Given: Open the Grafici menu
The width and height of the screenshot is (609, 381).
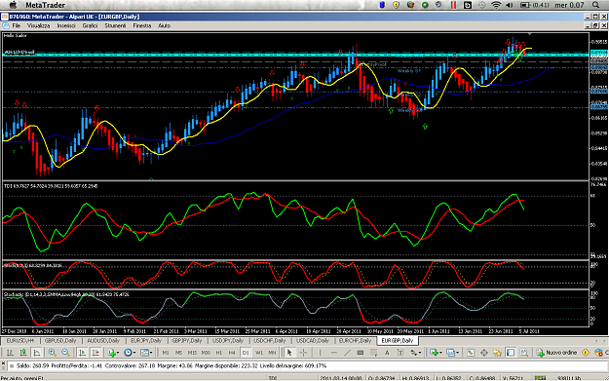Looking at the screenshot, I should pyautogui.click(x=90, y=25).
